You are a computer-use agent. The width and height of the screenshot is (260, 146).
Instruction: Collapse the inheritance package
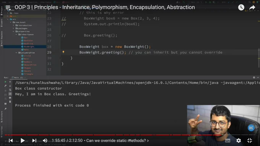[16, 34]
